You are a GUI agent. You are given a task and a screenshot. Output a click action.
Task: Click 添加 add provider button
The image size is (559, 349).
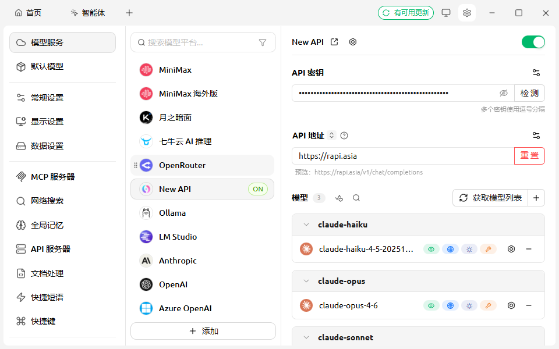point(203,331)
